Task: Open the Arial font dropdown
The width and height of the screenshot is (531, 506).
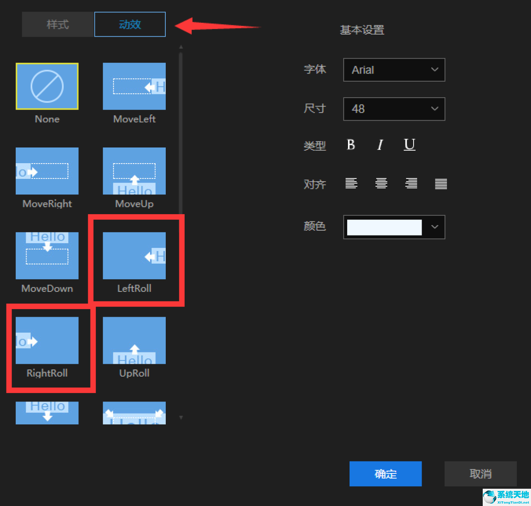Action: click(394, 70)
